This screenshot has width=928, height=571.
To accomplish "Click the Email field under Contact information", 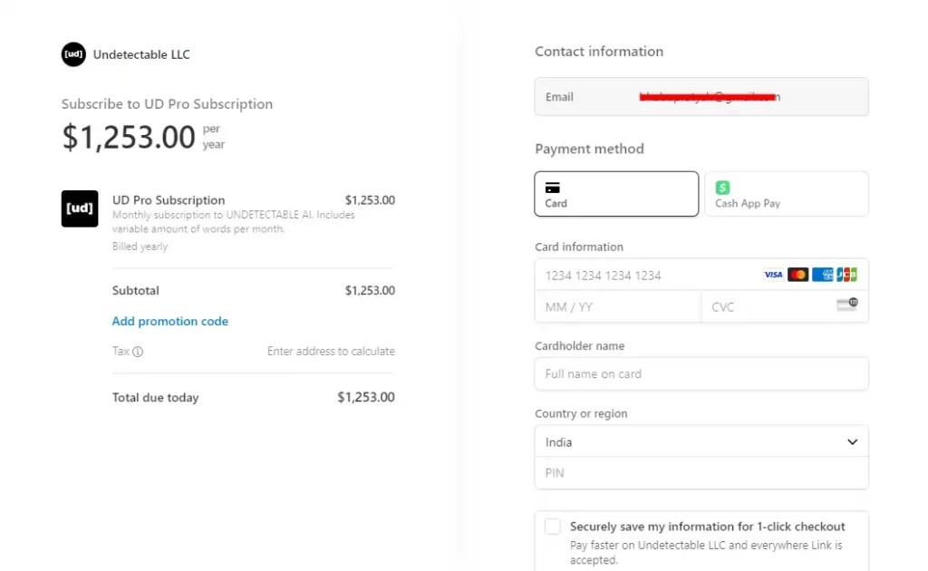I will 701,96.
